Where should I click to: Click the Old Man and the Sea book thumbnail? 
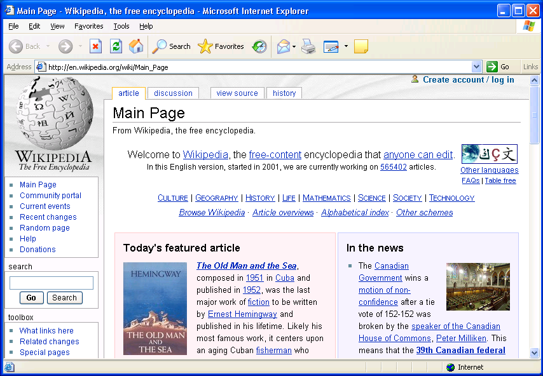coord(155,309)
